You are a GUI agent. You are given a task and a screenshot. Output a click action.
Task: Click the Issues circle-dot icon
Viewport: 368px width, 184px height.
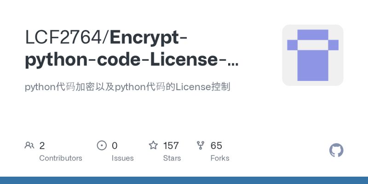point(102,145)
